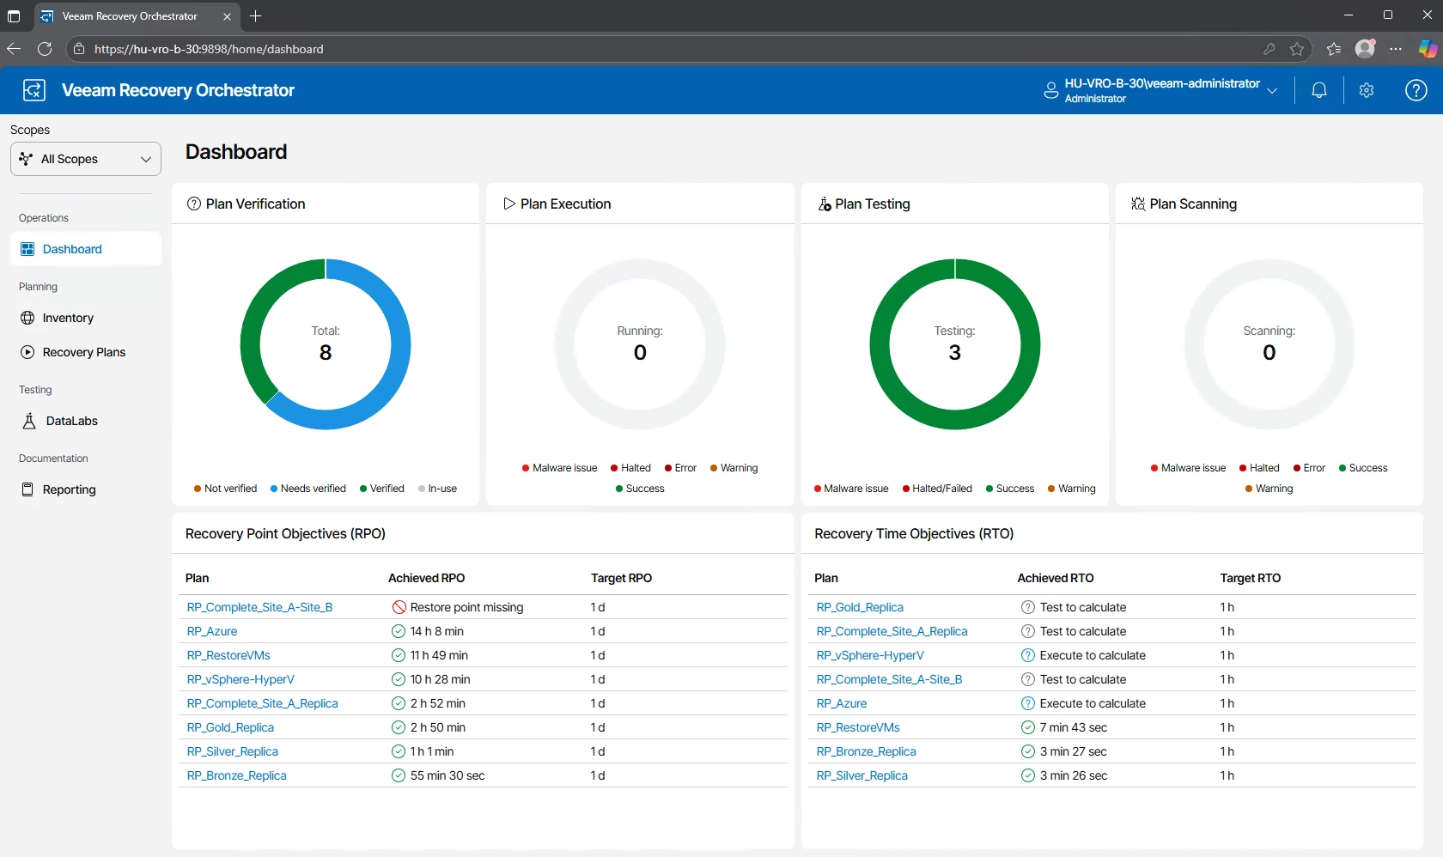Screen dimensions: 1443x857
Task: Open the browser Copilot icon
Action: coord(1428,49)
